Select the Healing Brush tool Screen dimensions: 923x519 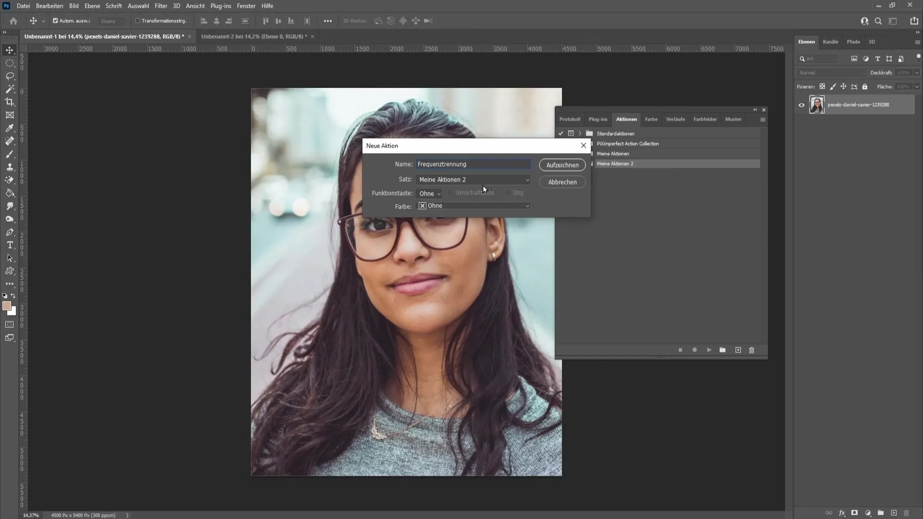click(10, 141)
